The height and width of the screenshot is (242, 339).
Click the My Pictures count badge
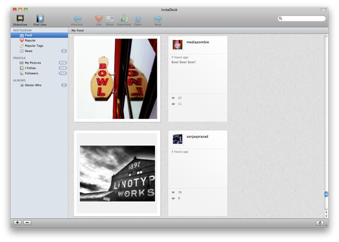coord(63,62)
